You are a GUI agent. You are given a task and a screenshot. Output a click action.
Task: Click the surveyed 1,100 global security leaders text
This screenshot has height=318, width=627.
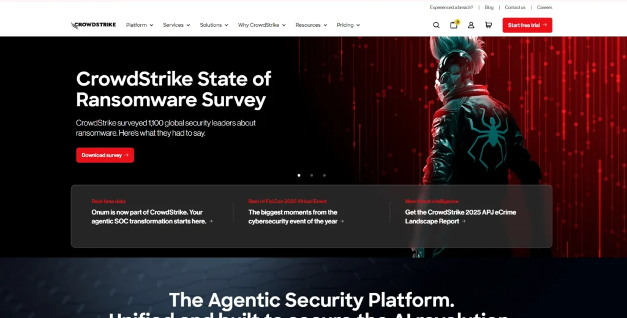pos(166,128)
